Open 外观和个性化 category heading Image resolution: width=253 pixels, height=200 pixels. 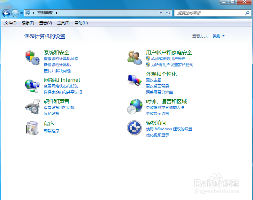(161, 74)
